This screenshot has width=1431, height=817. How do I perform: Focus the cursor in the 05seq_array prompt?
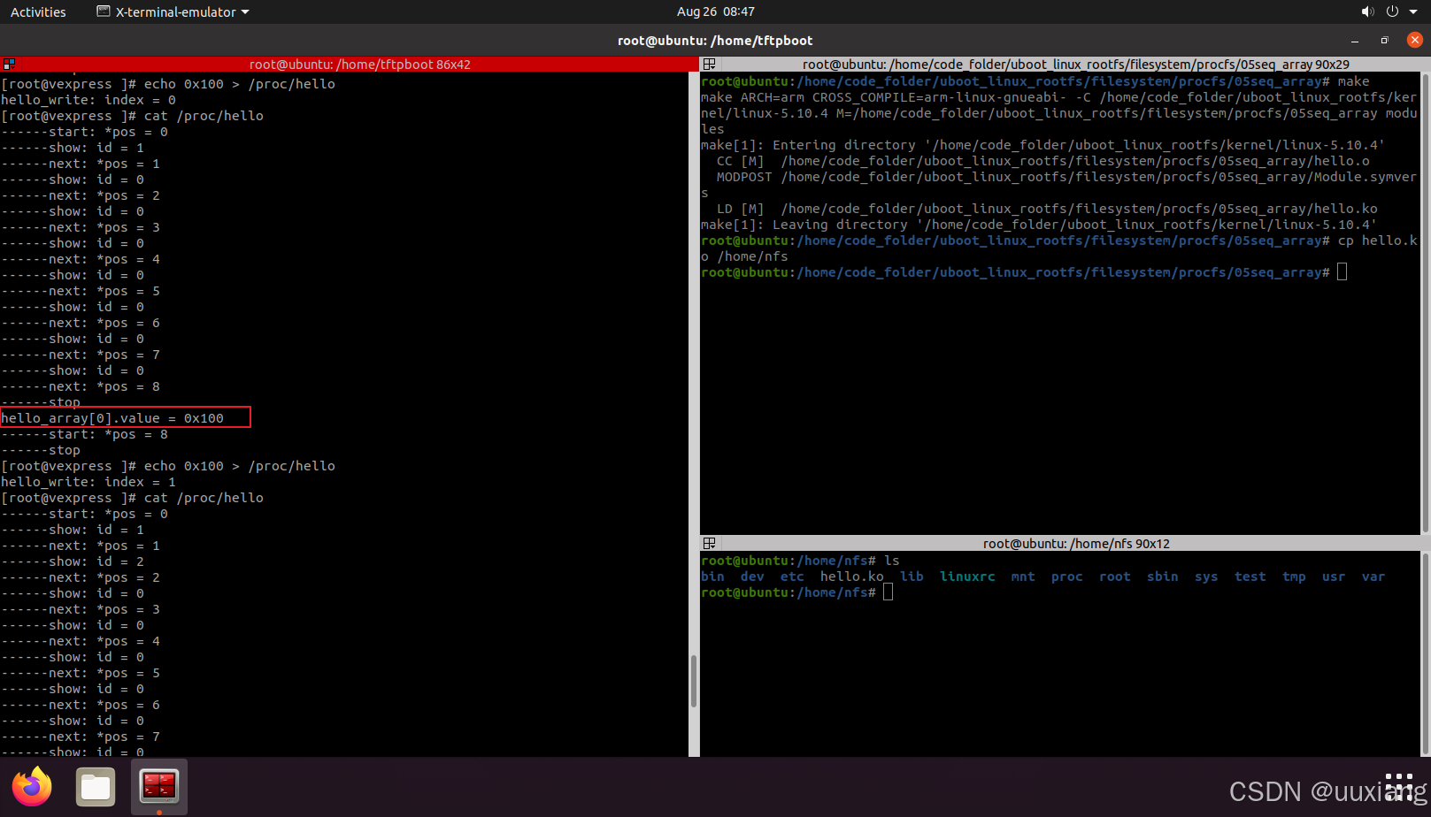pos(1343,272)
